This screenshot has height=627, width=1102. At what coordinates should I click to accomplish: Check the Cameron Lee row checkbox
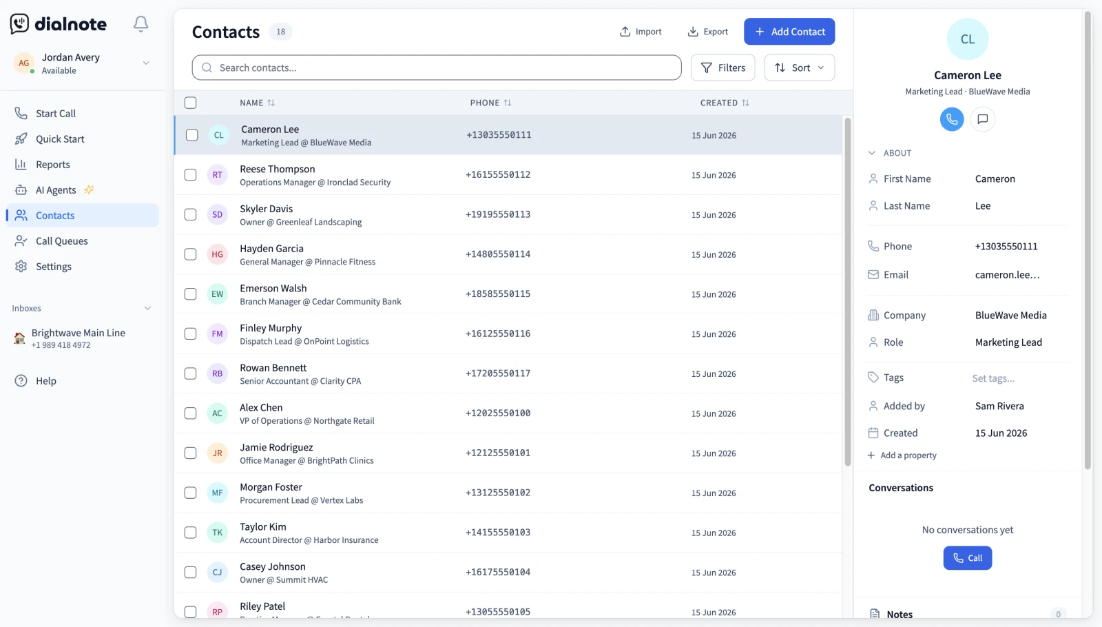192,135
